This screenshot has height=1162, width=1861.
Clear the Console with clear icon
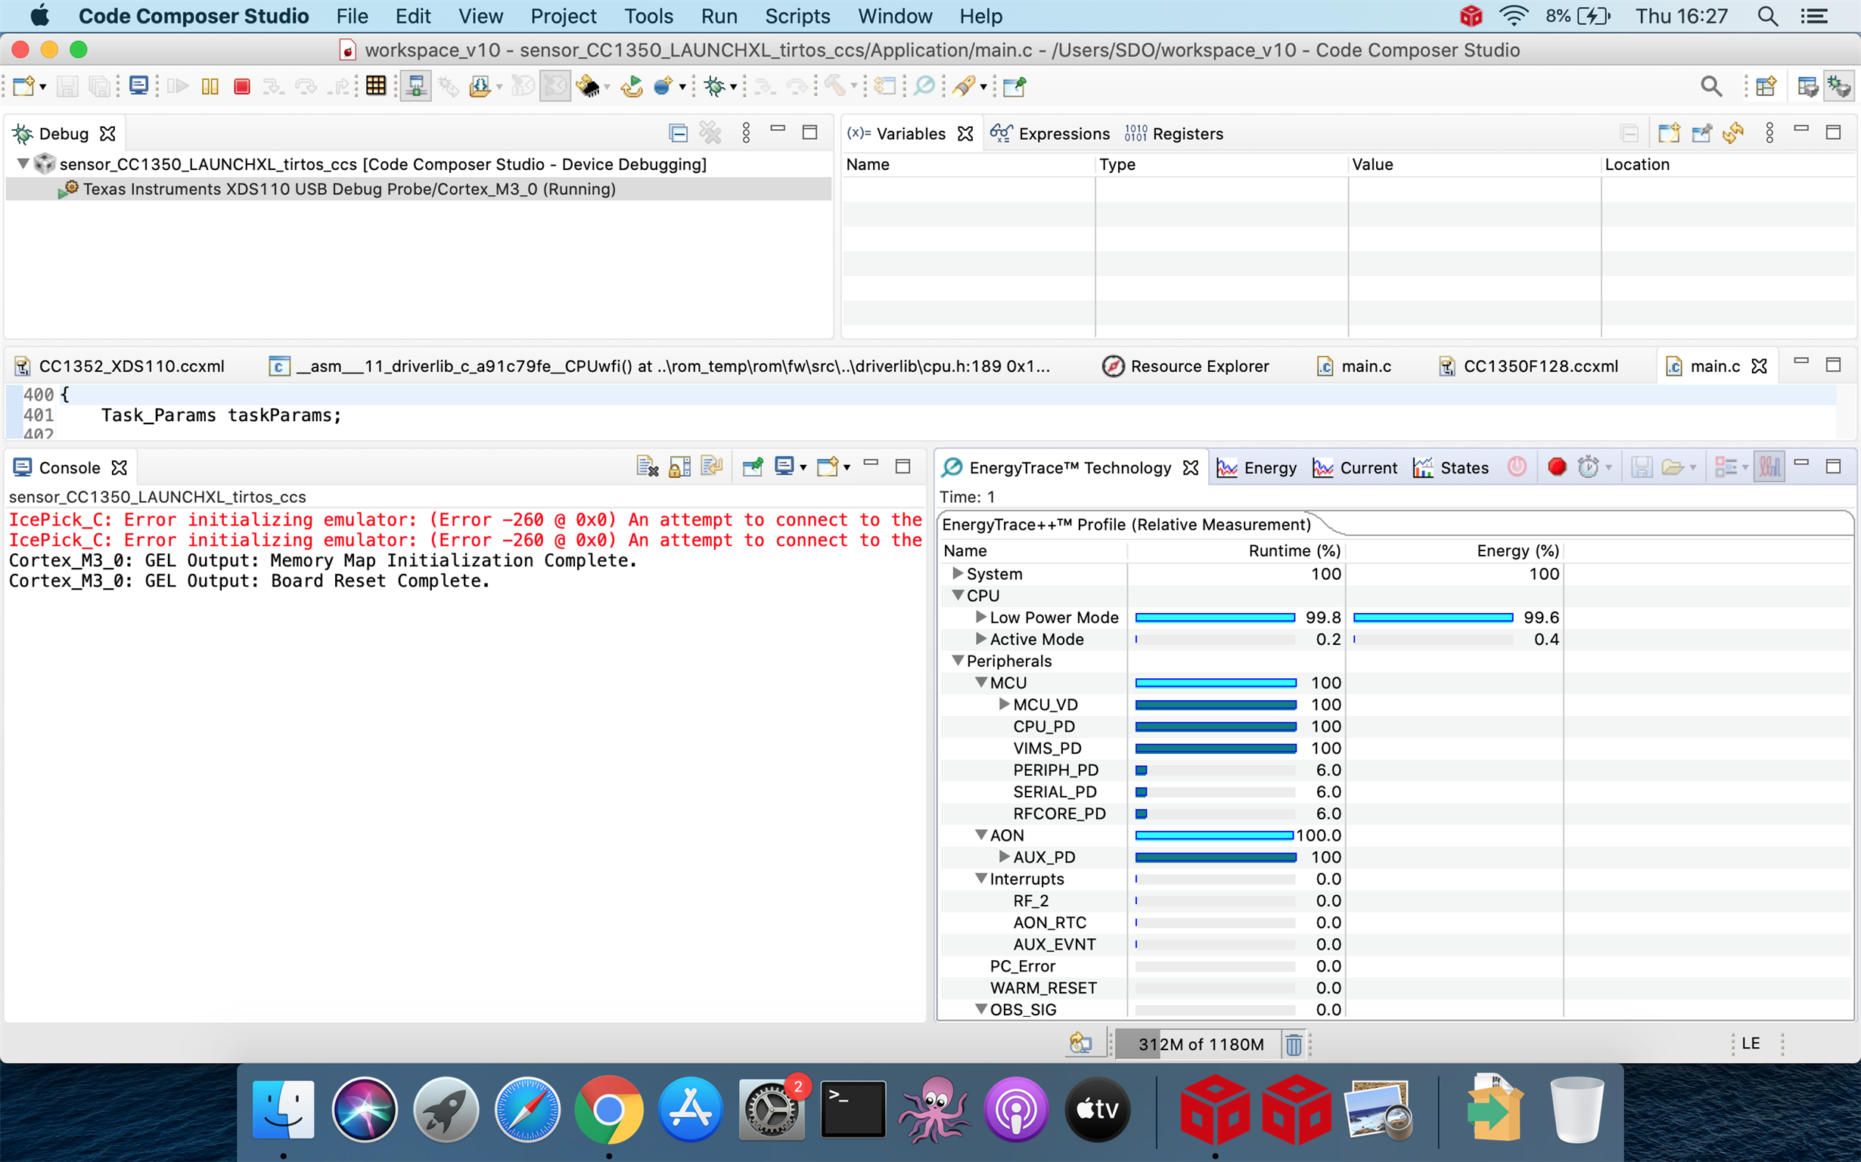pos(648,466)
